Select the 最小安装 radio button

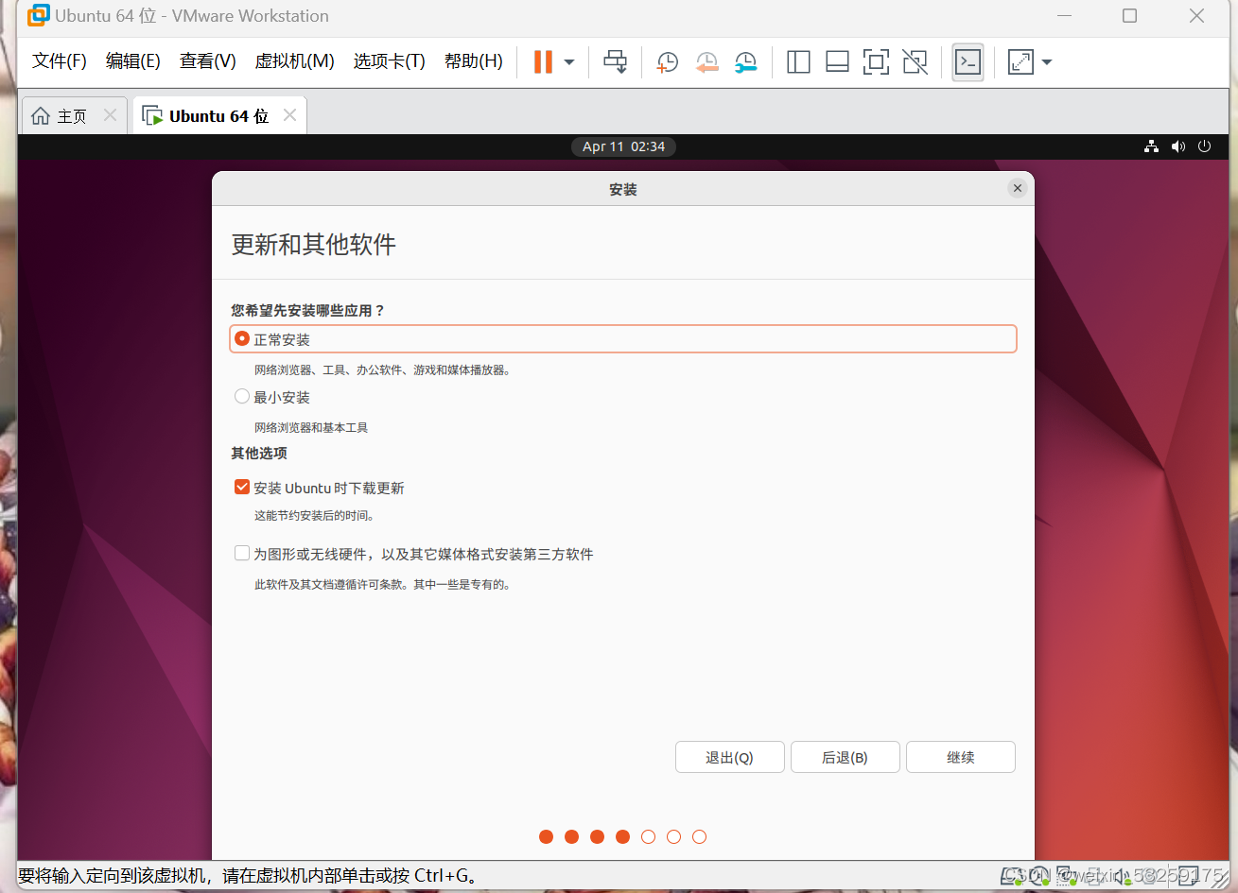tap(242, 397)
